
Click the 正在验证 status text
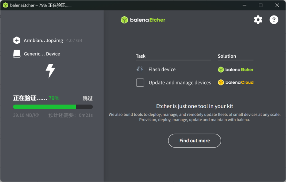[30, 98]
